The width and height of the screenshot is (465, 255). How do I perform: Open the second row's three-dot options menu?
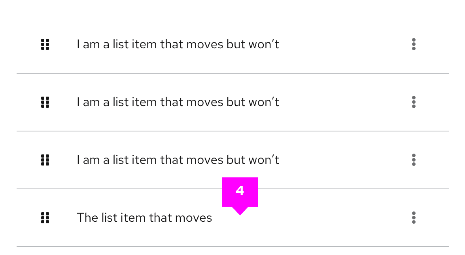click(x=414, y=102)
